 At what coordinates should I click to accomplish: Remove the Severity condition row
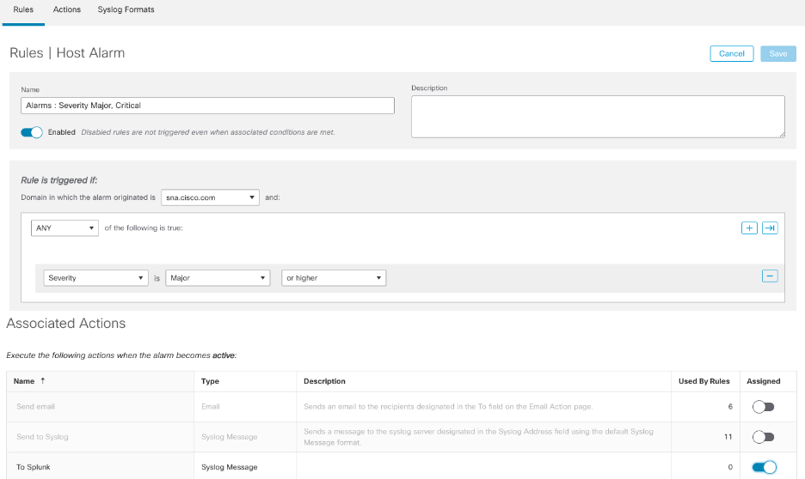pyautogui.click(x=770, y=276)
